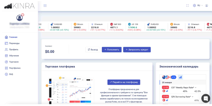Screen dimensions: 212x106
Task: Open the sidebar profile avatar
Action: pos(20,18)
